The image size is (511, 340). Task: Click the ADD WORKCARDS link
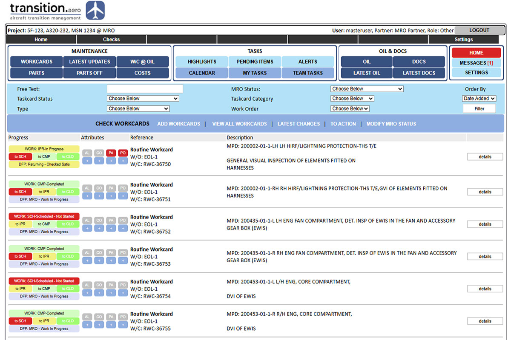(178, 124)
